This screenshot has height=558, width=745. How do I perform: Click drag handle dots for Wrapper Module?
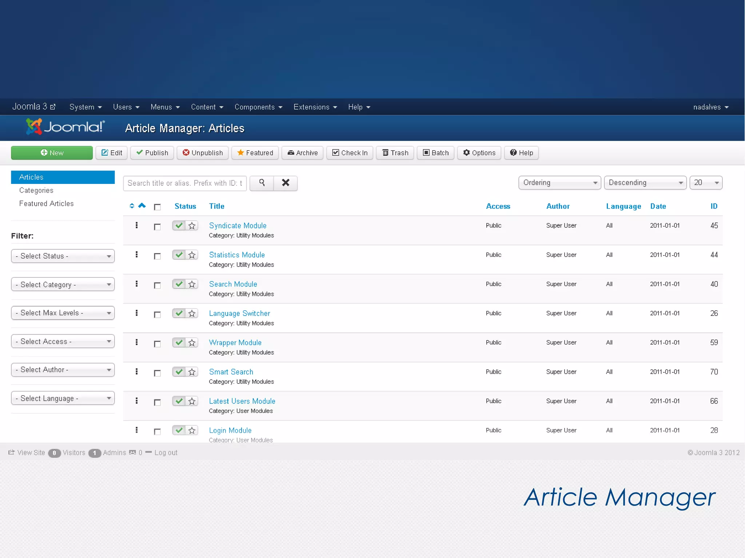click(137, 342)
